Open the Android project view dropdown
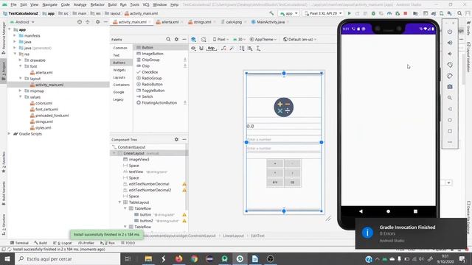This screenshot has height=265, width=472. pyautogui.click(x=22, y=22)
